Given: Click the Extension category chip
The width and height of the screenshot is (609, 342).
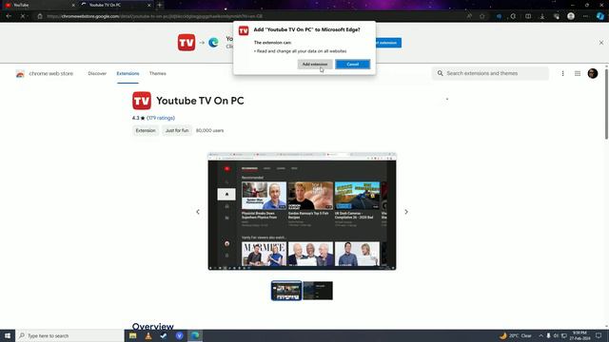Looking at the screenshot, I should [146, 131].
